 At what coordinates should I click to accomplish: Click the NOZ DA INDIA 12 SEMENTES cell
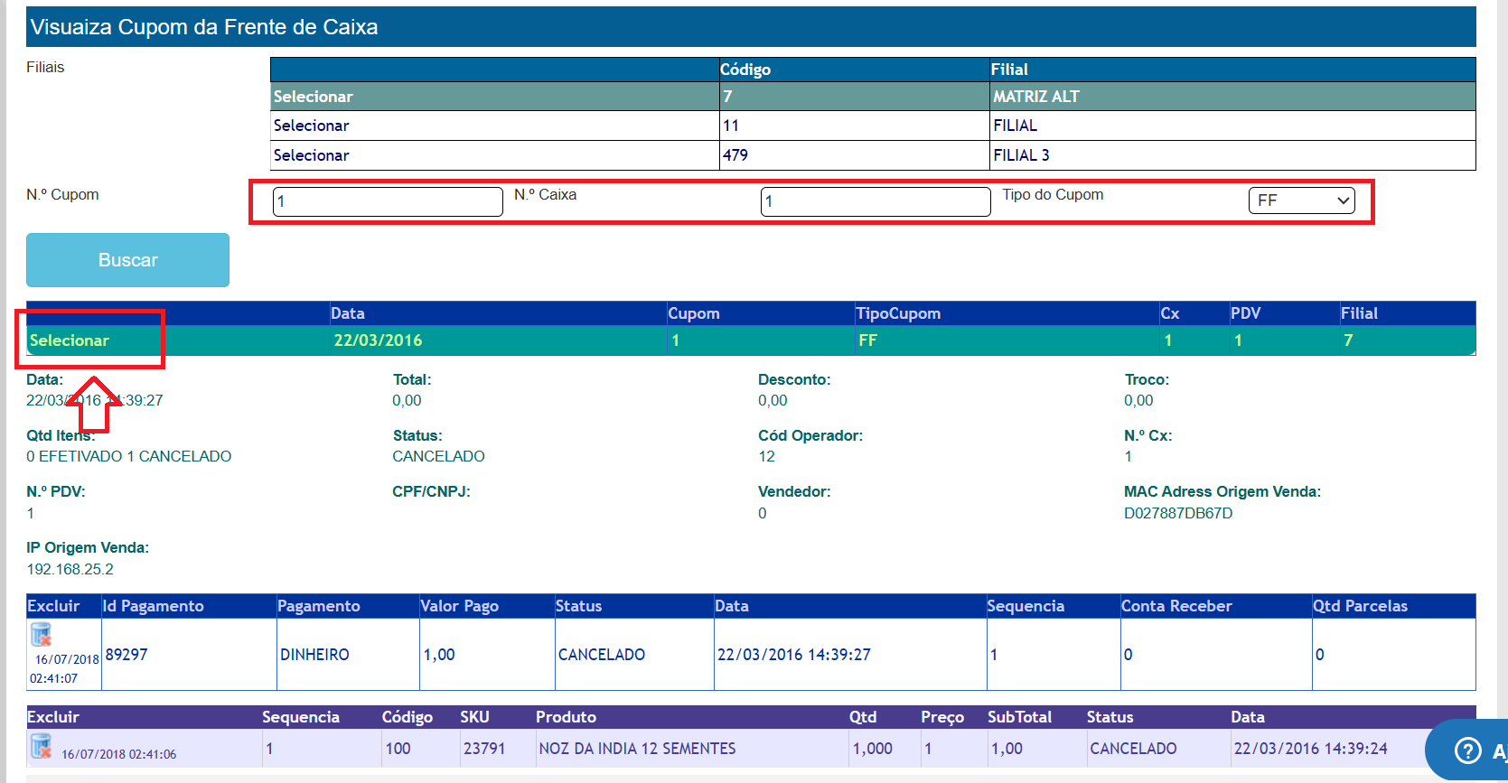pos(637,749)
